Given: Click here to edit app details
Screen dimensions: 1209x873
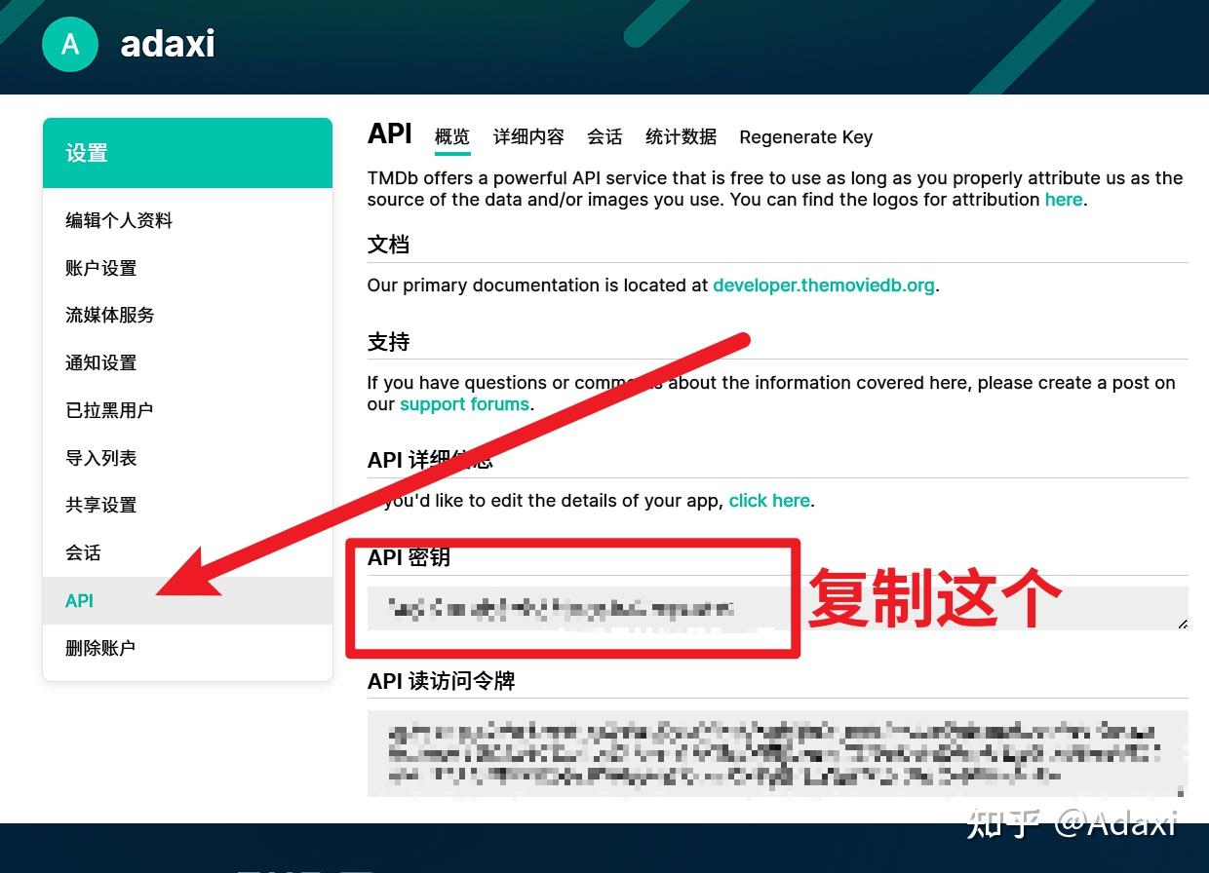Looking at the screenshot, I should pos(769,500).
